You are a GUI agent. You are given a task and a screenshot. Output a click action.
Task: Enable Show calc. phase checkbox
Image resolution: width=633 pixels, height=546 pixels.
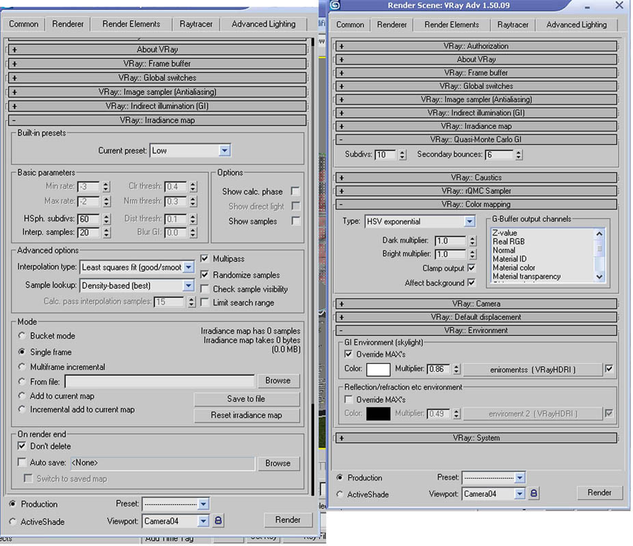click(295, 191)
